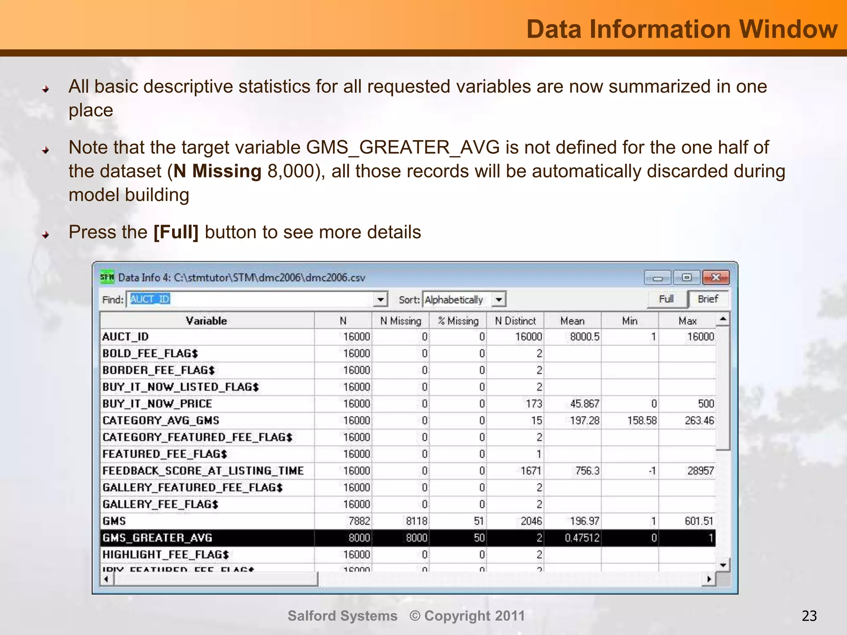Click the horizontal scrollbar right arrow
The height and width of the screenshot is (635, 847).
coord(709,579)
